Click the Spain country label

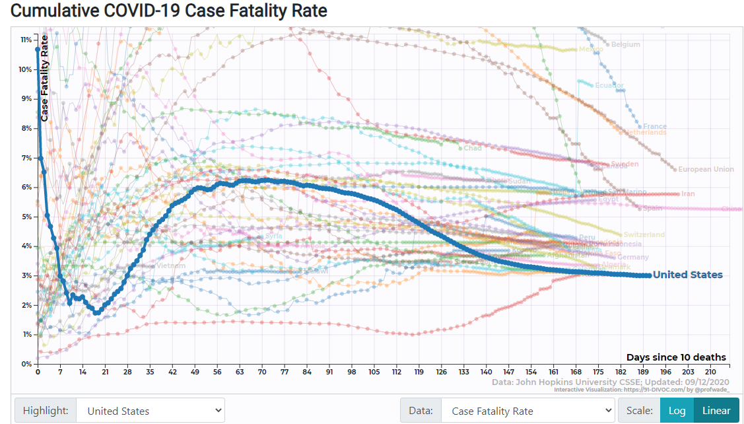coord(652,209)
